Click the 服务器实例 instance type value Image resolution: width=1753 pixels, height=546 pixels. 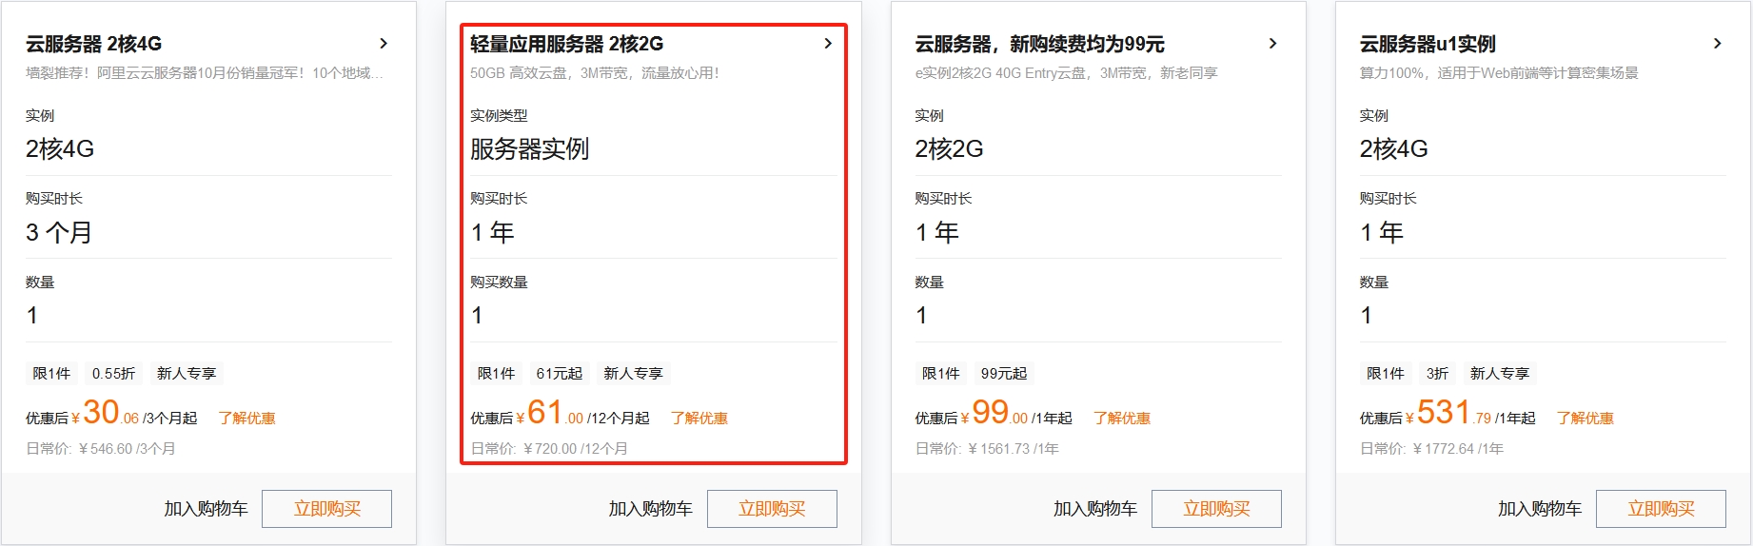[x=529, y=149]
